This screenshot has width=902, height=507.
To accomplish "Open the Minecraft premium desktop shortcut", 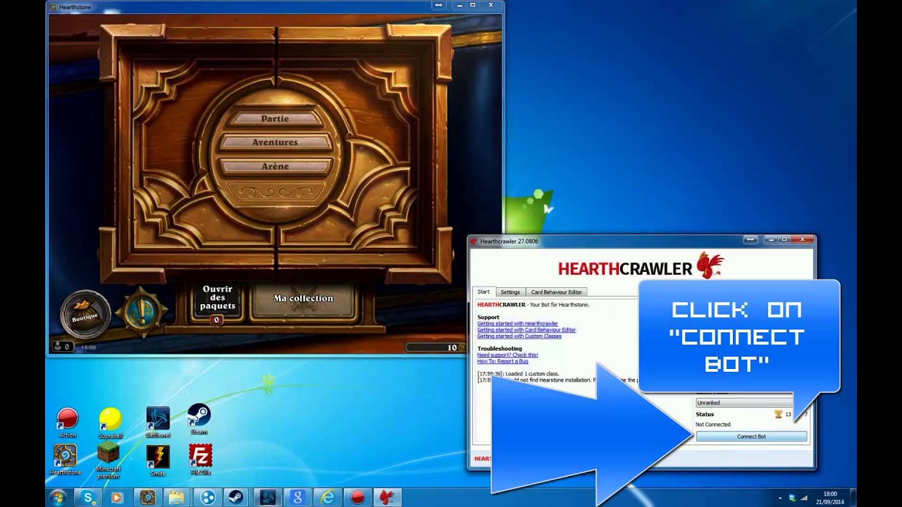I will pos(109,461).
